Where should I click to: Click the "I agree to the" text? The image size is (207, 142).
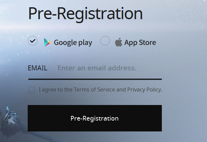[56, 89]
